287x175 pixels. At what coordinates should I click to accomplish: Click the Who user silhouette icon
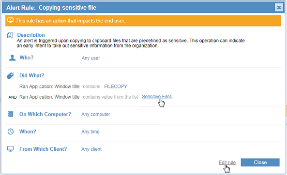click(x=12, y=58)
